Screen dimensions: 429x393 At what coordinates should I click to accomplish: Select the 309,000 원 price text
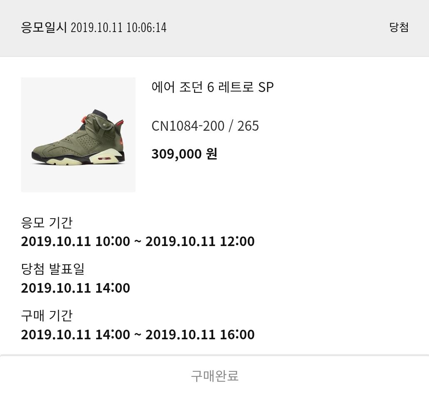[185, 154]
